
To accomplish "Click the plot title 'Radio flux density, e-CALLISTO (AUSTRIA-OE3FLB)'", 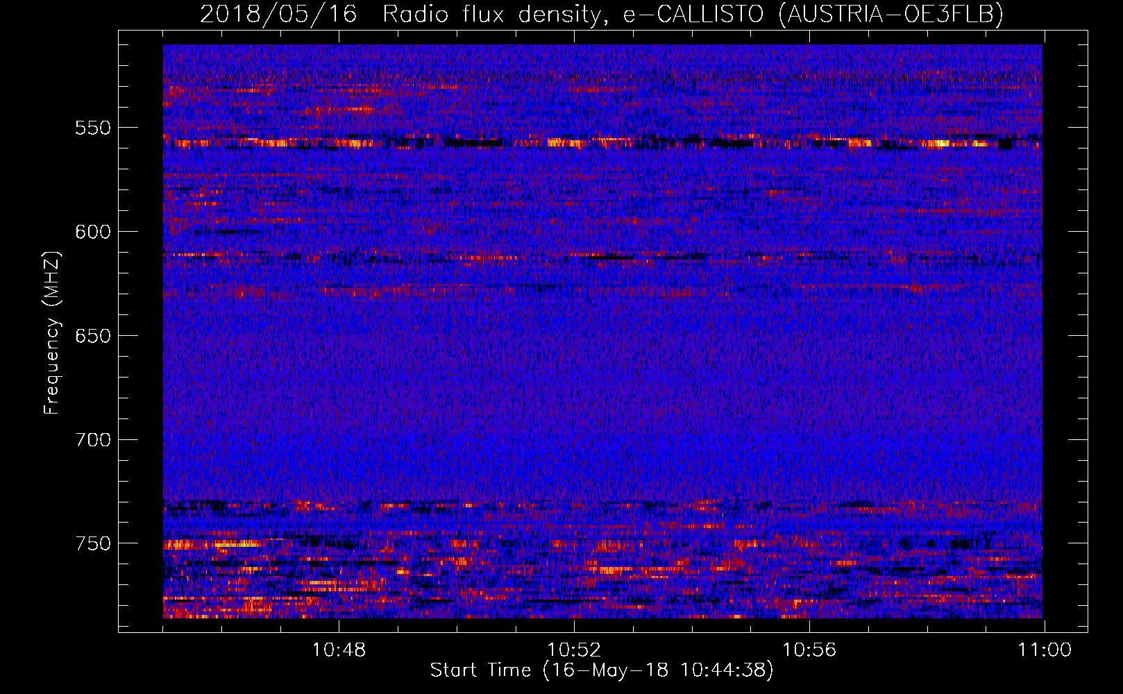I will click(x=693, y=14).
